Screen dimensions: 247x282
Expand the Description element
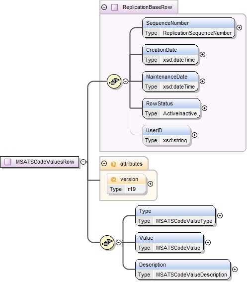[235, 269]
